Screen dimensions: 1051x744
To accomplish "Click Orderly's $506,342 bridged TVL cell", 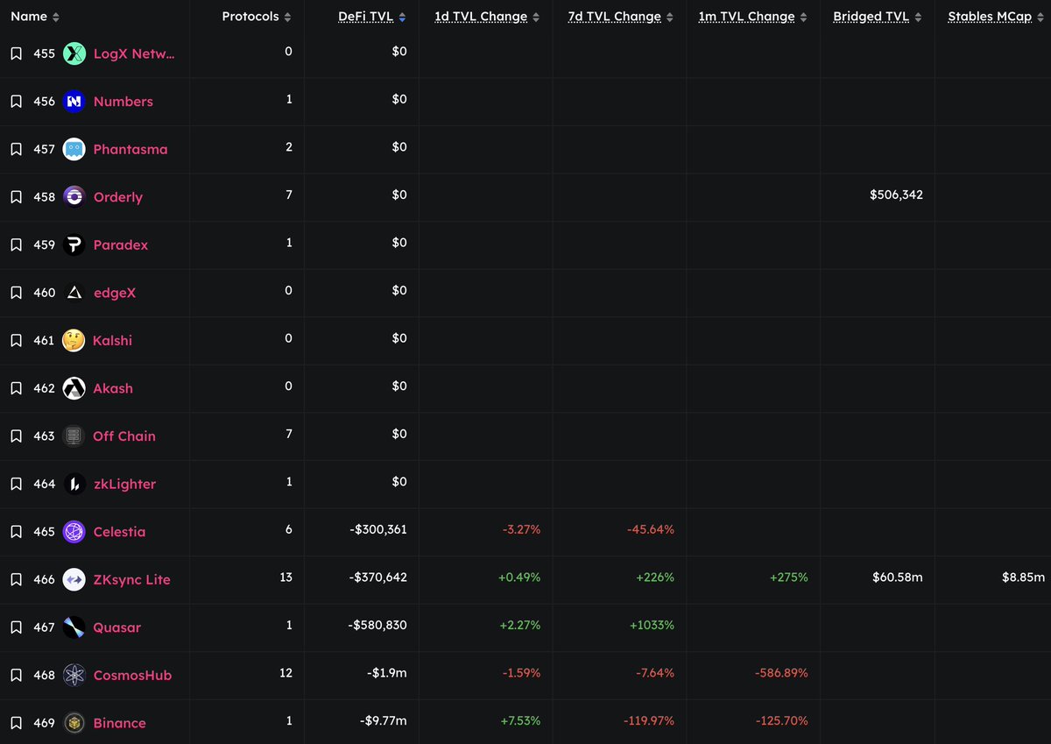I will pyautogui.click(x=896, y=195).
